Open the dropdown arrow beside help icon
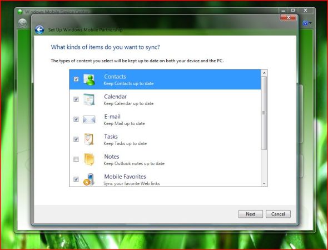 point(310,23)
